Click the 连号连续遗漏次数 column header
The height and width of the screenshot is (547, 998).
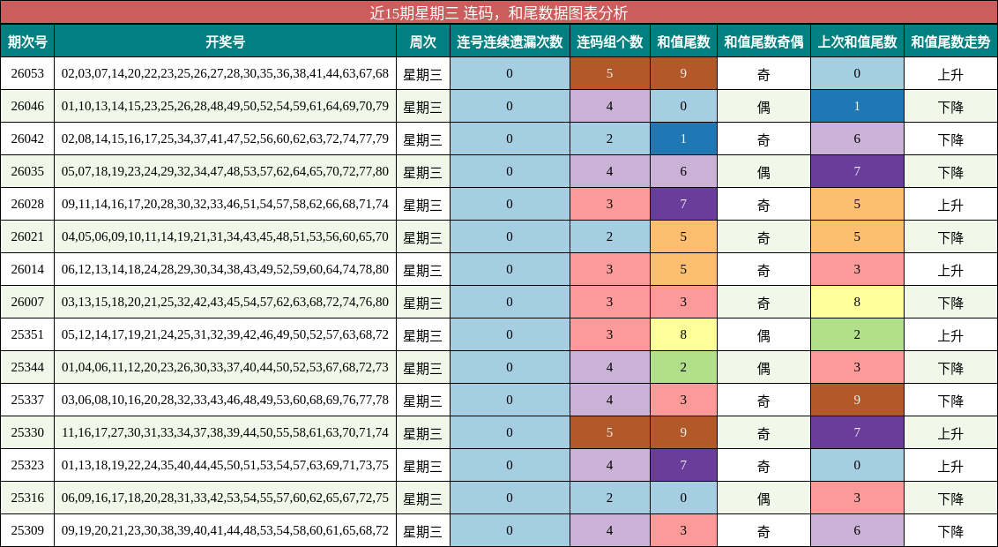[x=509, y=41]
